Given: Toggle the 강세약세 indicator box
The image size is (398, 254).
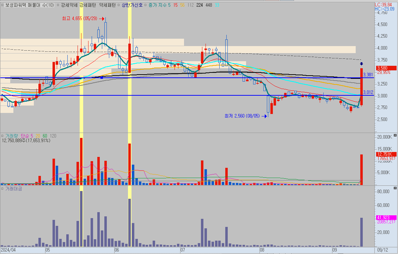Looking at the screenshot, I should [59, 5].
